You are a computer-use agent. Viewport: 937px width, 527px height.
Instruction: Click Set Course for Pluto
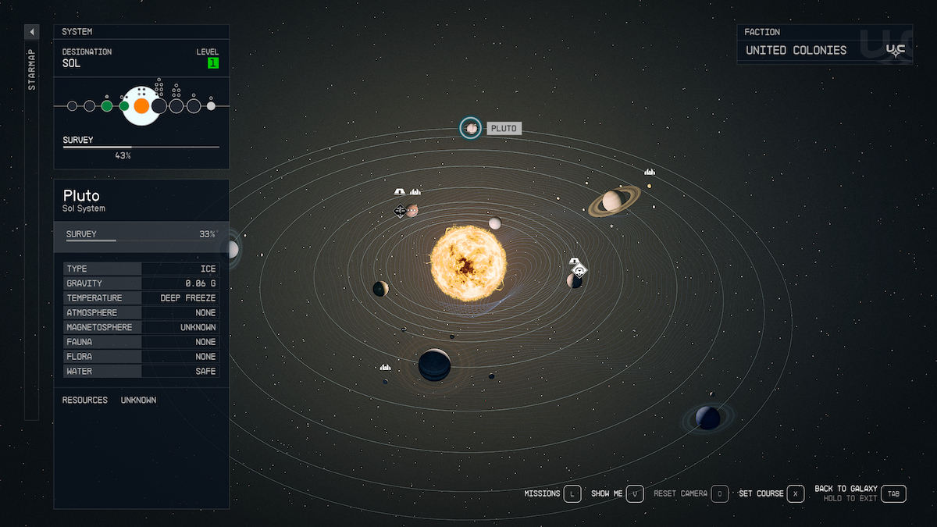click(x=795, y=493)
